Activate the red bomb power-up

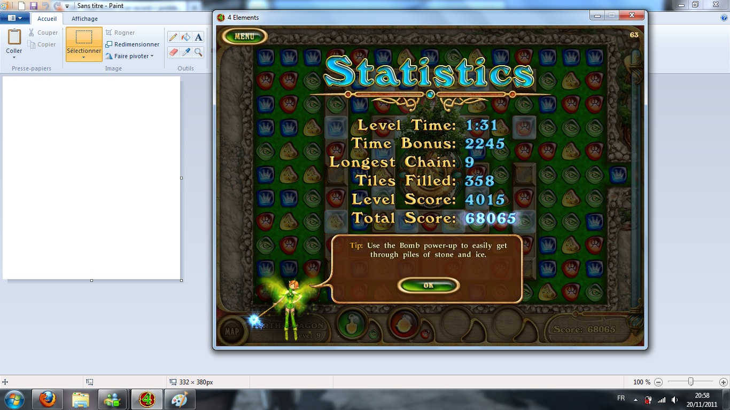pos(403,323)
